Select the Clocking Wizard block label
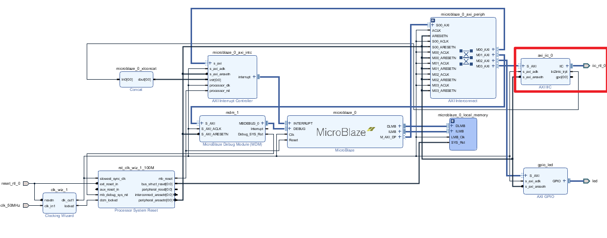607x238 pixels. [x=59, y=216]
